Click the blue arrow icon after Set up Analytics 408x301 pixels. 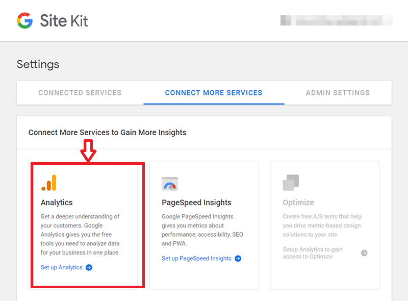pyautogui.click(x=89, y=267)
